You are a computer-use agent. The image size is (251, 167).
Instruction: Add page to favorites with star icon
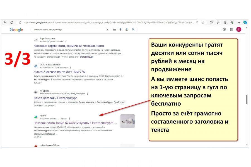203,22
